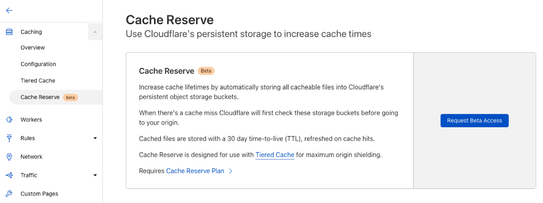543x203 pixels.
Task: Open the Workers sidebar item
Action: click(x=31, y=120)
